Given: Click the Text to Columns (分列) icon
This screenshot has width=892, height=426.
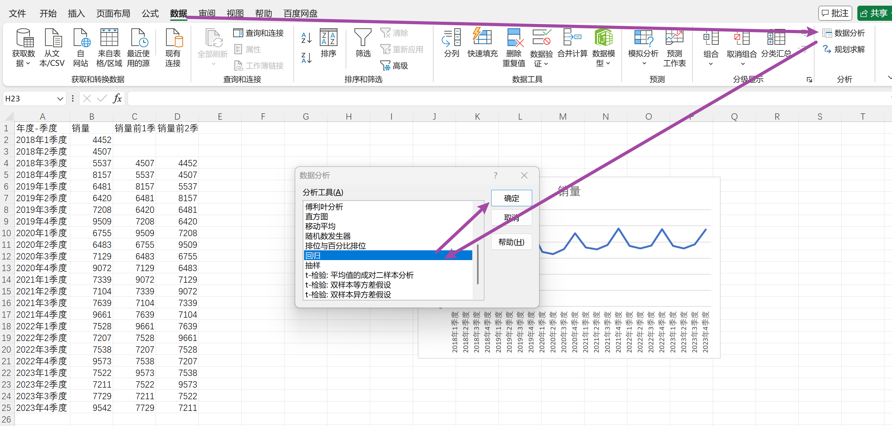Looking at the screenshot, I should pyautogui.click(x=451, y=38).
